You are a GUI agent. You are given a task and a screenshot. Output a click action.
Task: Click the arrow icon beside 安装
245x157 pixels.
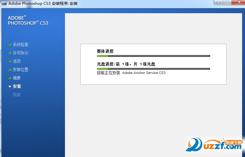tap(10, 86)
